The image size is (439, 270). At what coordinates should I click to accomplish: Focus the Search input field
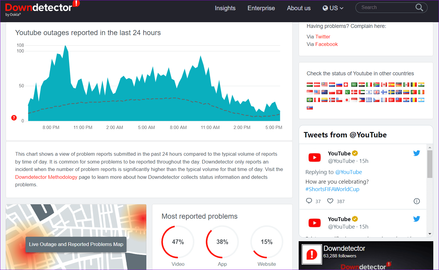click(x=386, y=7)
